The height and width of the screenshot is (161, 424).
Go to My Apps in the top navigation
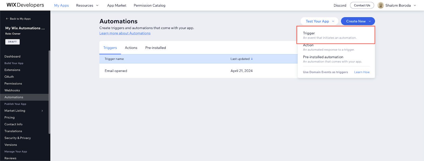point(61,5)
